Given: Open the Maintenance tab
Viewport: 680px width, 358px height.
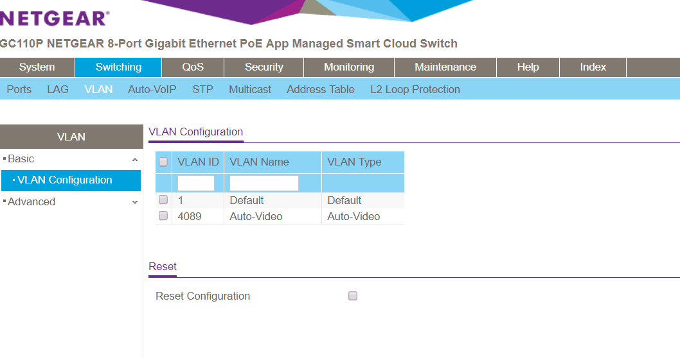Looking at the screenshot, I should point(445,67).
